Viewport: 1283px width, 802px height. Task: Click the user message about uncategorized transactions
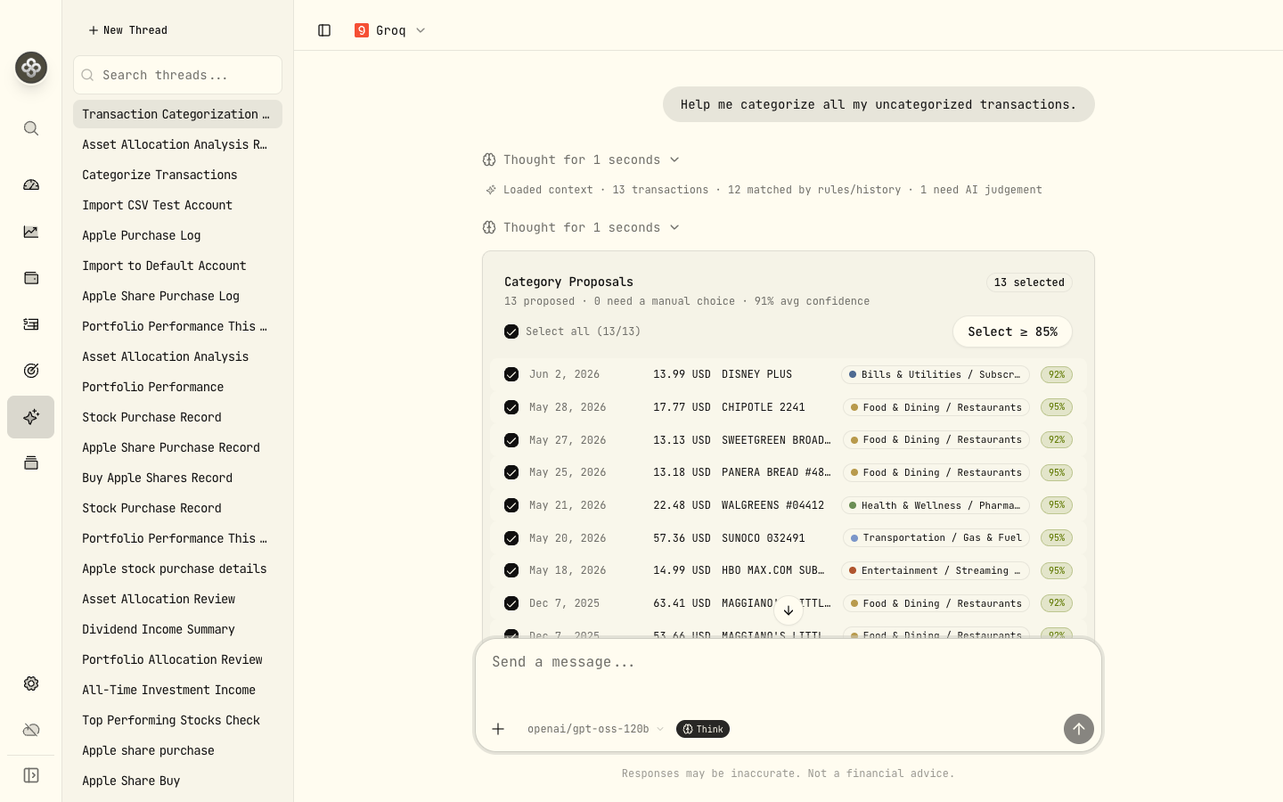click(878, 104)
